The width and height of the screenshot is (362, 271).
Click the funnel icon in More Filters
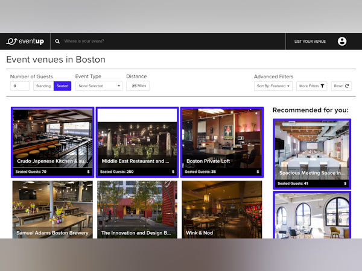point(322,86)
